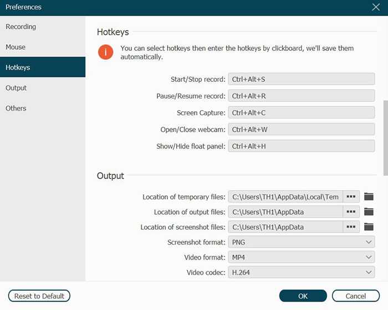
Task: Select the Start/Stop record hotkey field
Action: [x=301, y=79]
